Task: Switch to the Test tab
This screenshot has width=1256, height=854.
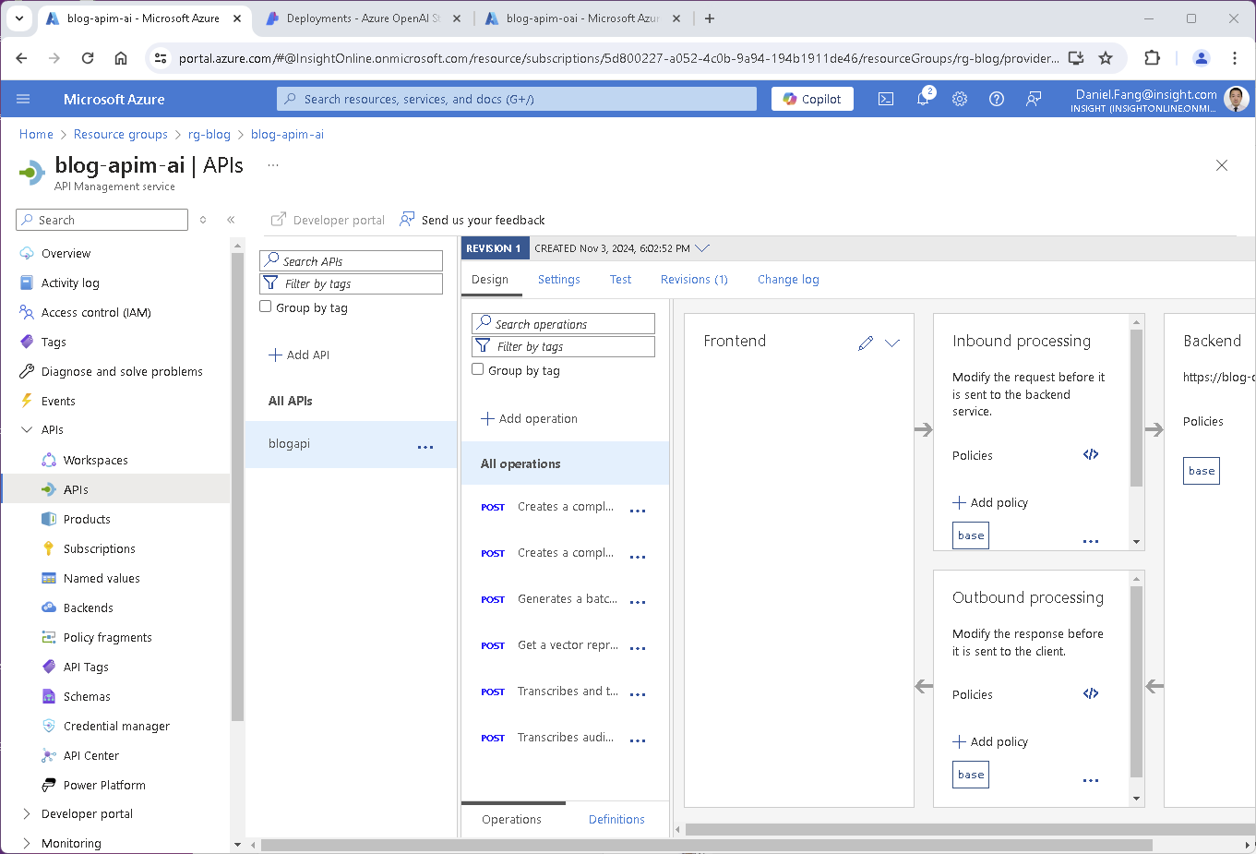Action: (620, 280)
